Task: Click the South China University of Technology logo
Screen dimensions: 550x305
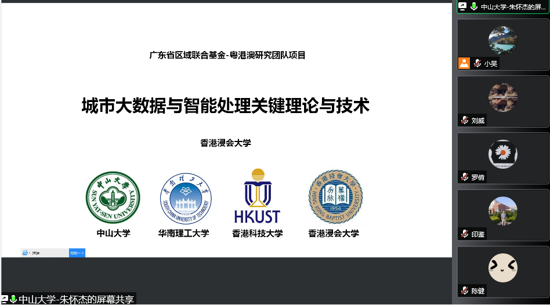Action: click(186, 197)
